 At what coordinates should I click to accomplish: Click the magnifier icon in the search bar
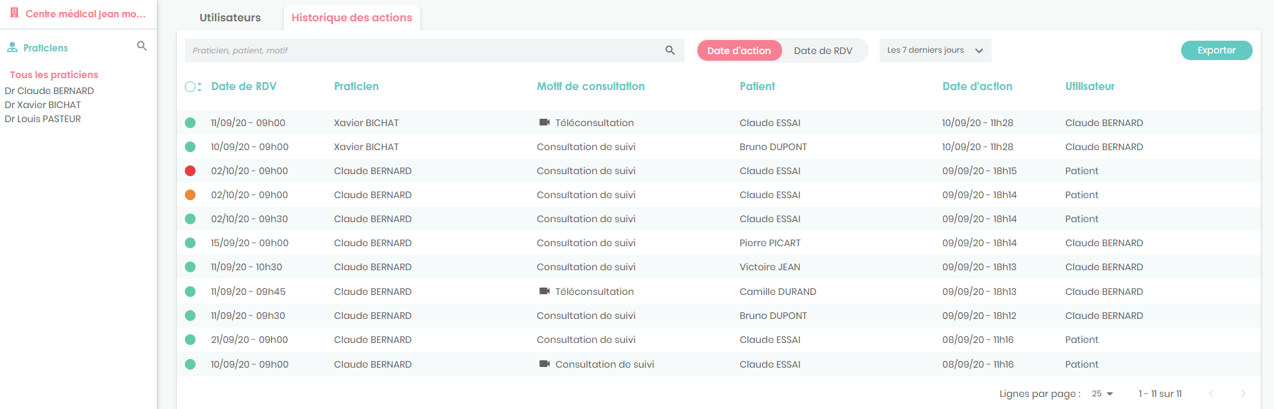pyautogui.click(x=669, y=50)
